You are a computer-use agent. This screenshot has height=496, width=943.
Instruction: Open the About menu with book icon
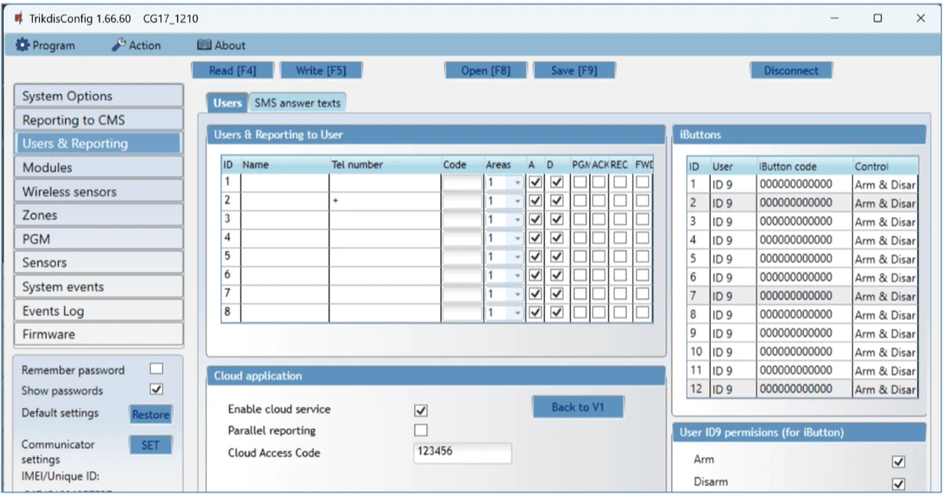tap(221, 46)
